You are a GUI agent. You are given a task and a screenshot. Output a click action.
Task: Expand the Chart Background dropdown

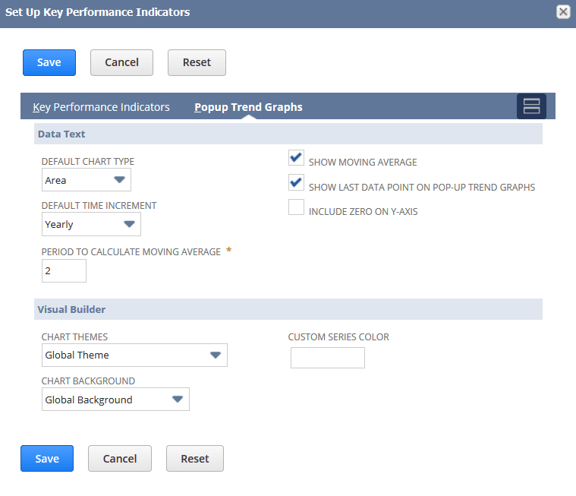click(115, 400)
